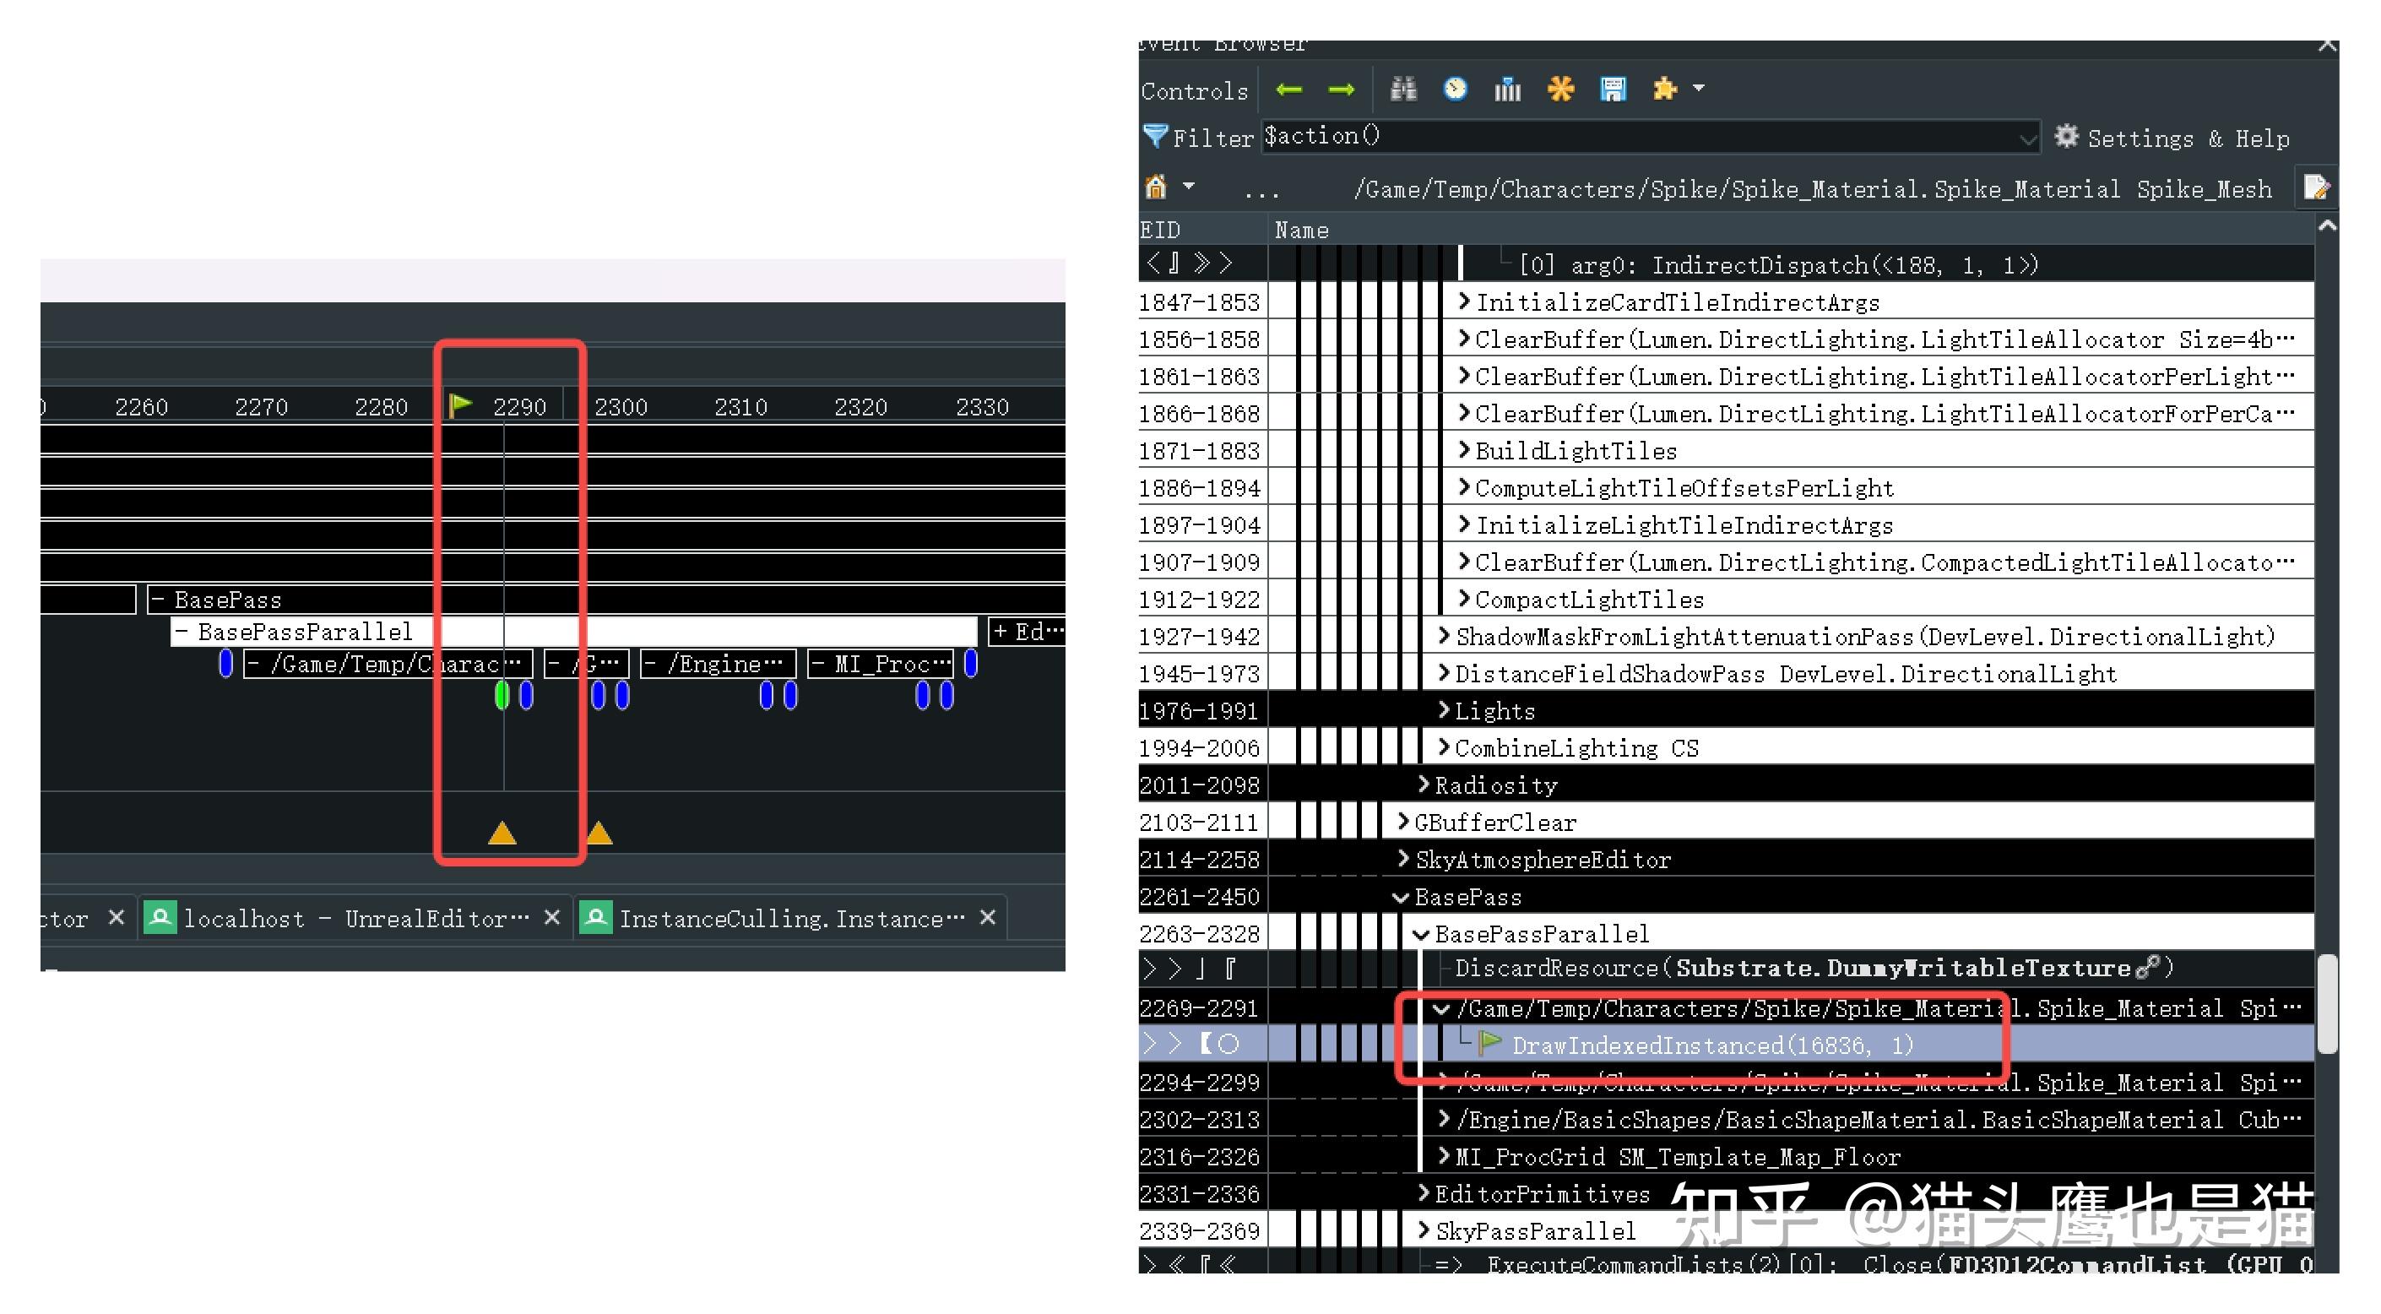Expand the Radiosity event group
The image size is (2381, 1314).
click(1424, 785)
